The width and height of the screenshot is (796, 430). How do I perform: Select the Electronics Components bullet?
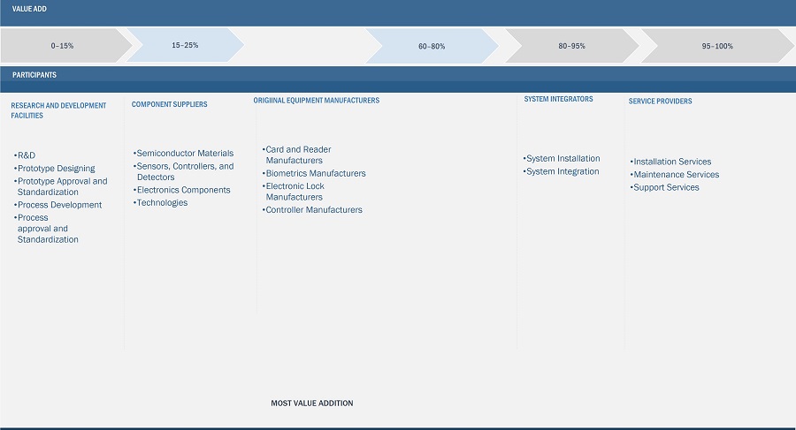[x=183, y=191]
